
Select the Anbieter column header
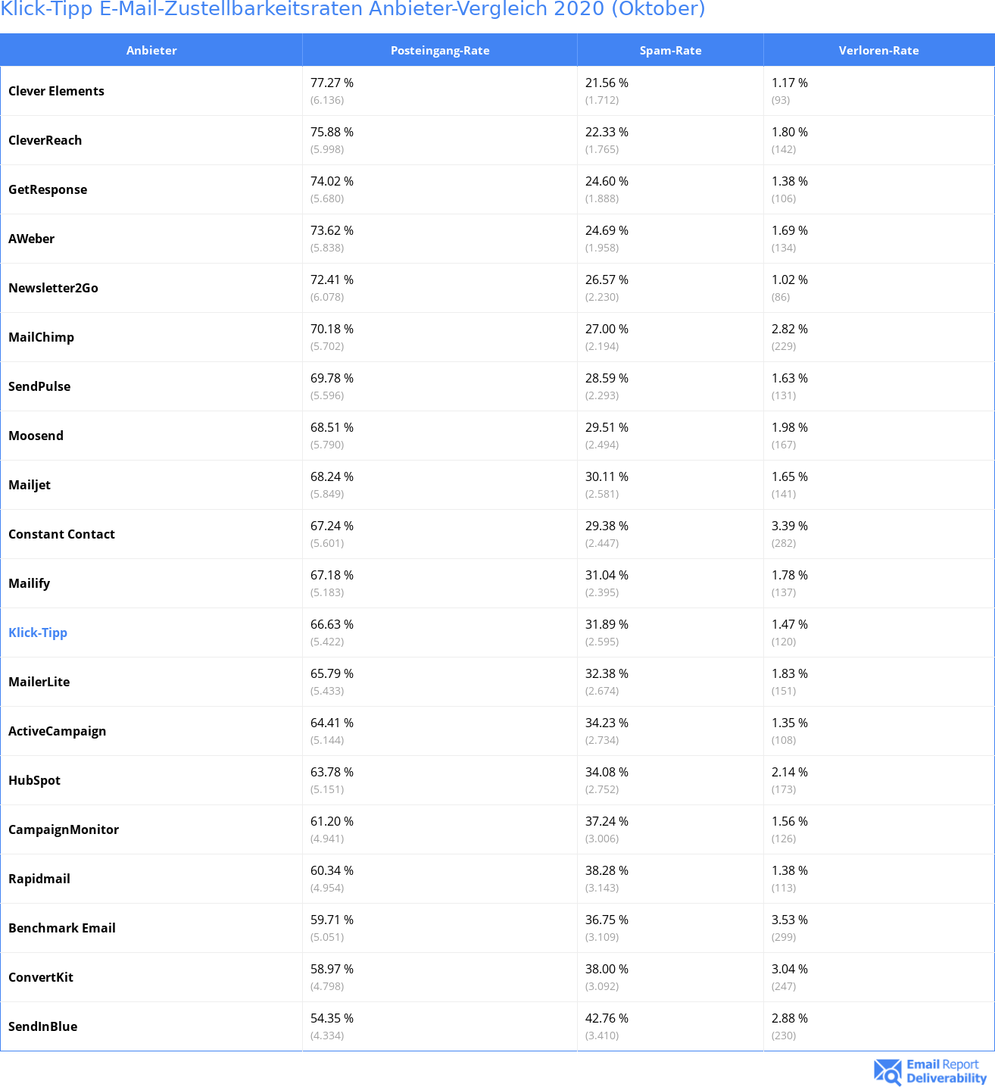point(151,50)
